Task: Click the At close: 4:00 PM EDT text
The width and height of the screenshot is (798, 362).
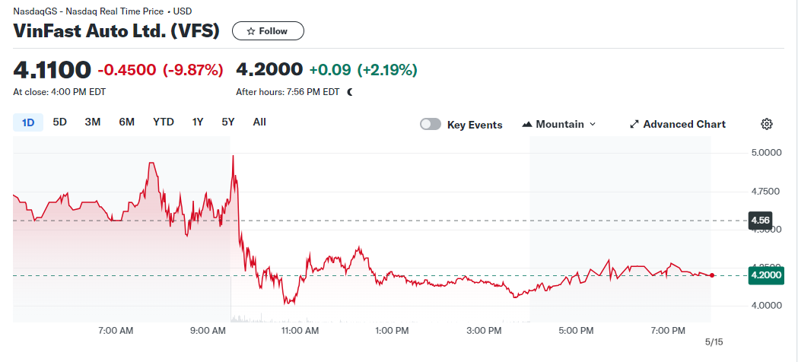Action: coord(59,92)
